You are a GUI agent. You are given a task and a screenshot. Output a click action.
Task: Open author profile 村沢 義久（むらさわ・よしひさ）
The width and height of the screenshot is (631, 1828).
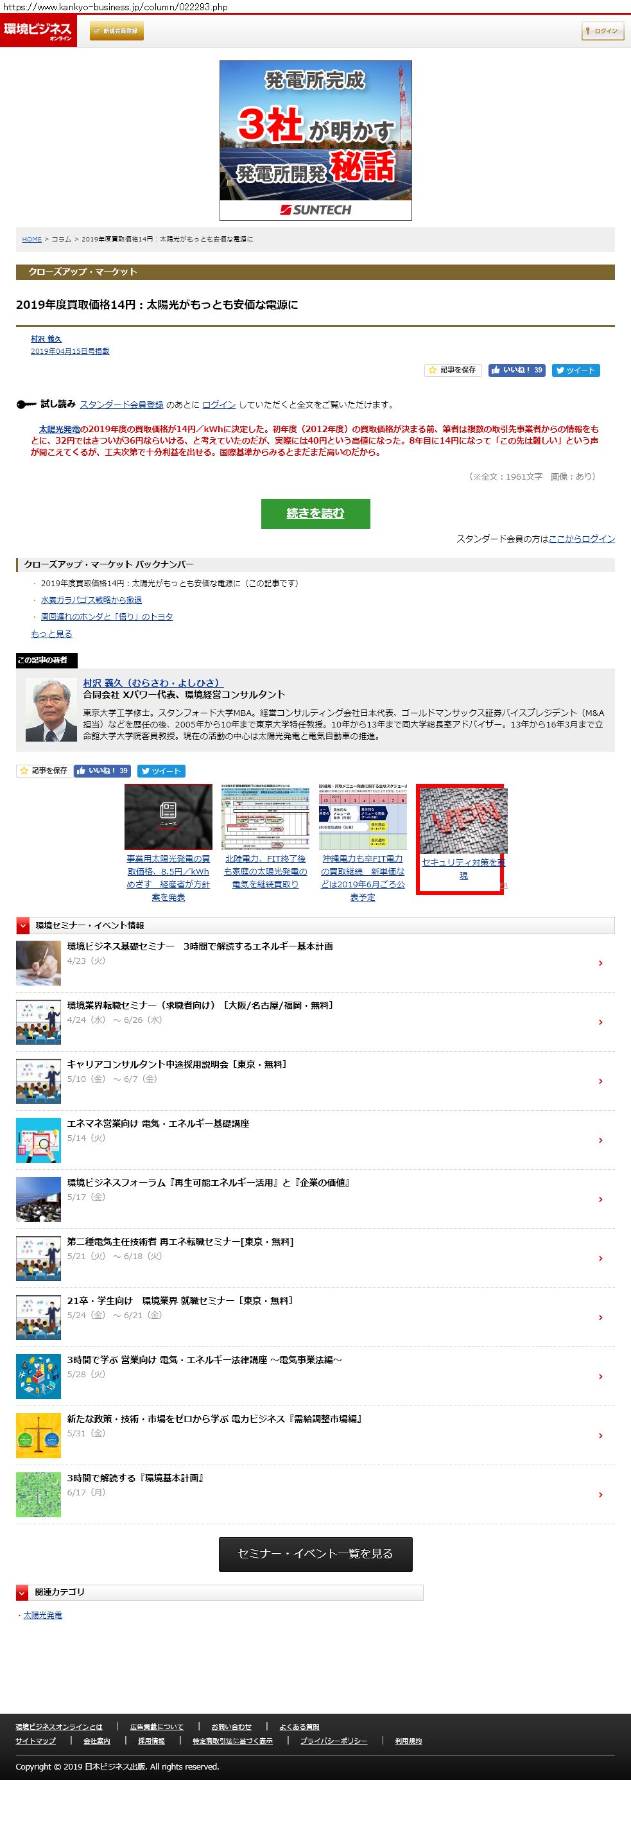tap(152, 683)
